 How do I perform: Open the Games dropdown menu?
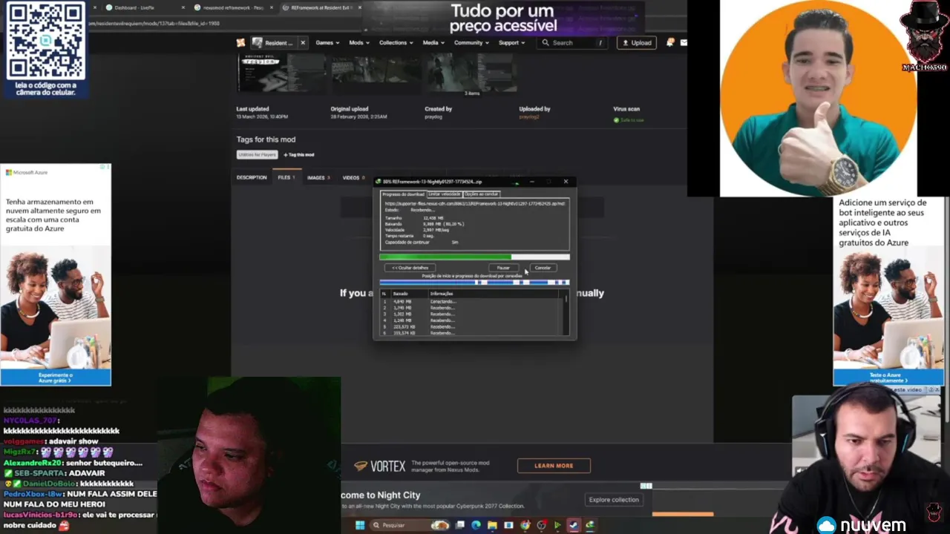point(327,42)
